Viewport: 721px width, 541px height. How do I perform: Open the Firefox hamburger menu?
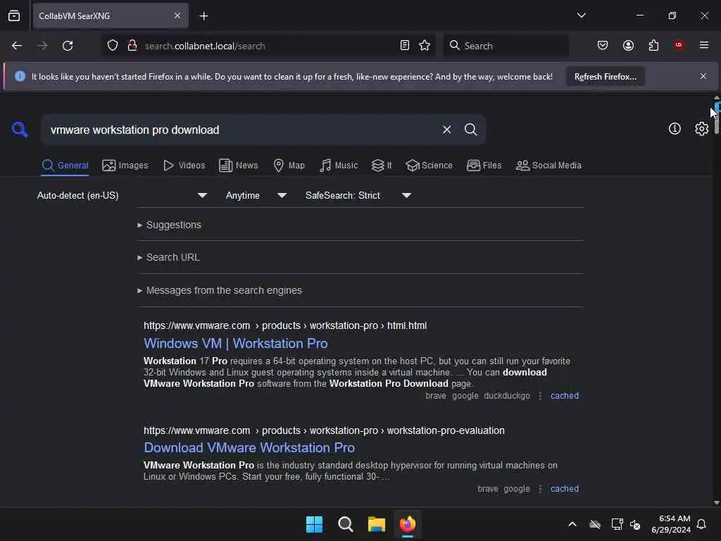click(704, 45)
